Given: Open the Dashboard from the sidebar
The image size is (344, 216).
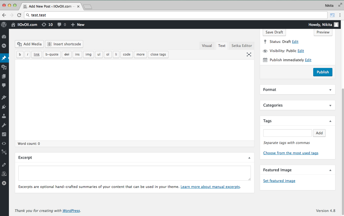Looking at the screenshot, I should pos(4,37).
